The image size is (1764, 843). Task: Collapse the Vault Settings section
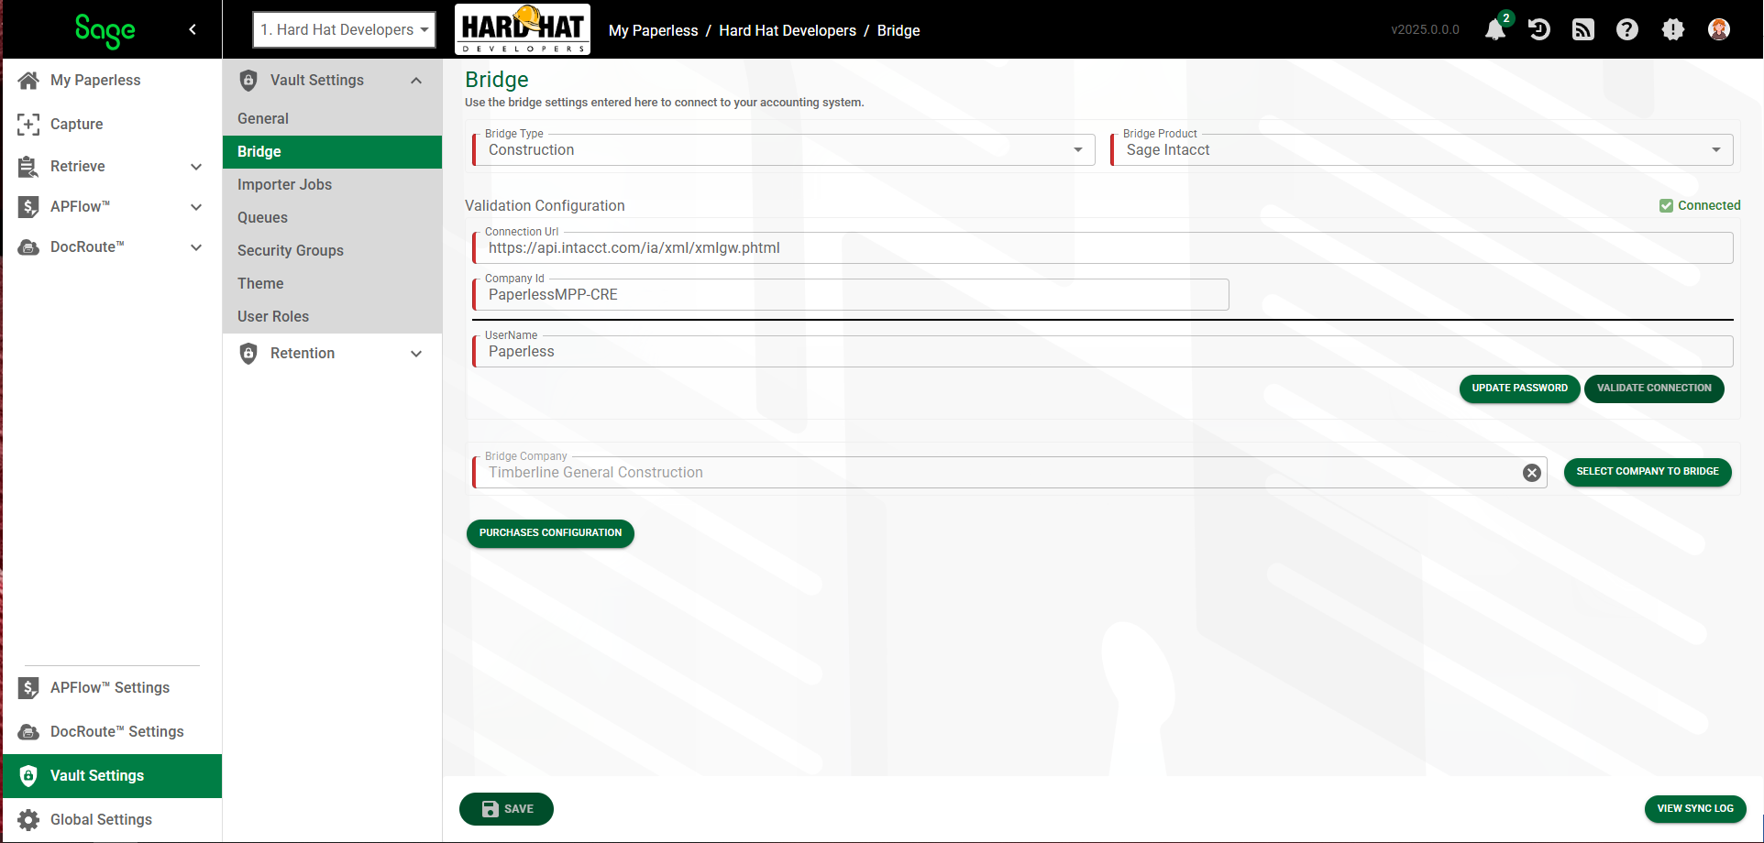pos(416,81)
